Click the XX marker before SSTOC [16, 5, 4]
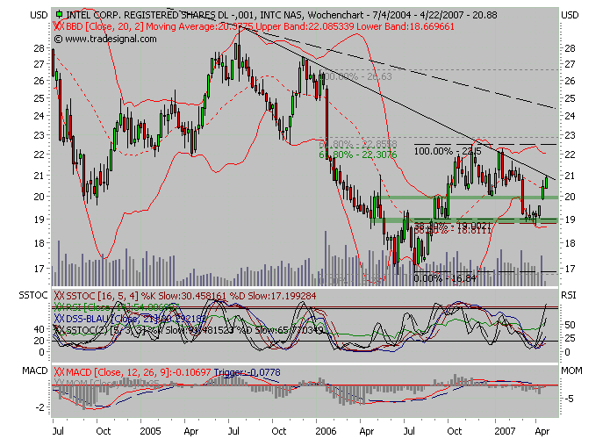Viewport: 610px width, 446px height. click(59, 296)
